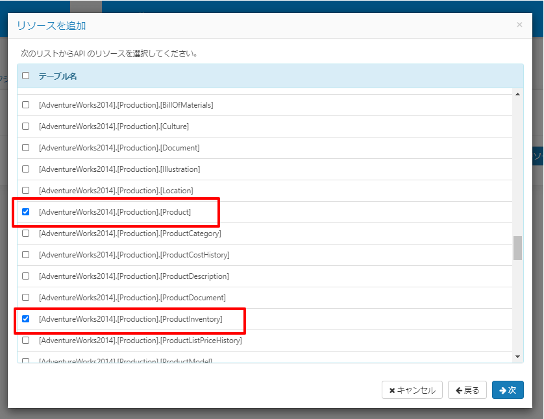Check the ProductCostHistory table checkbox

click(x=26, y=255)
